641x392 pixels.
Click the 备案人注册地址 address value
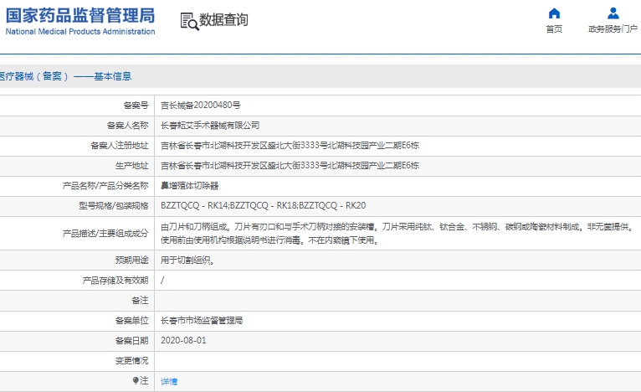coord(290,145)
